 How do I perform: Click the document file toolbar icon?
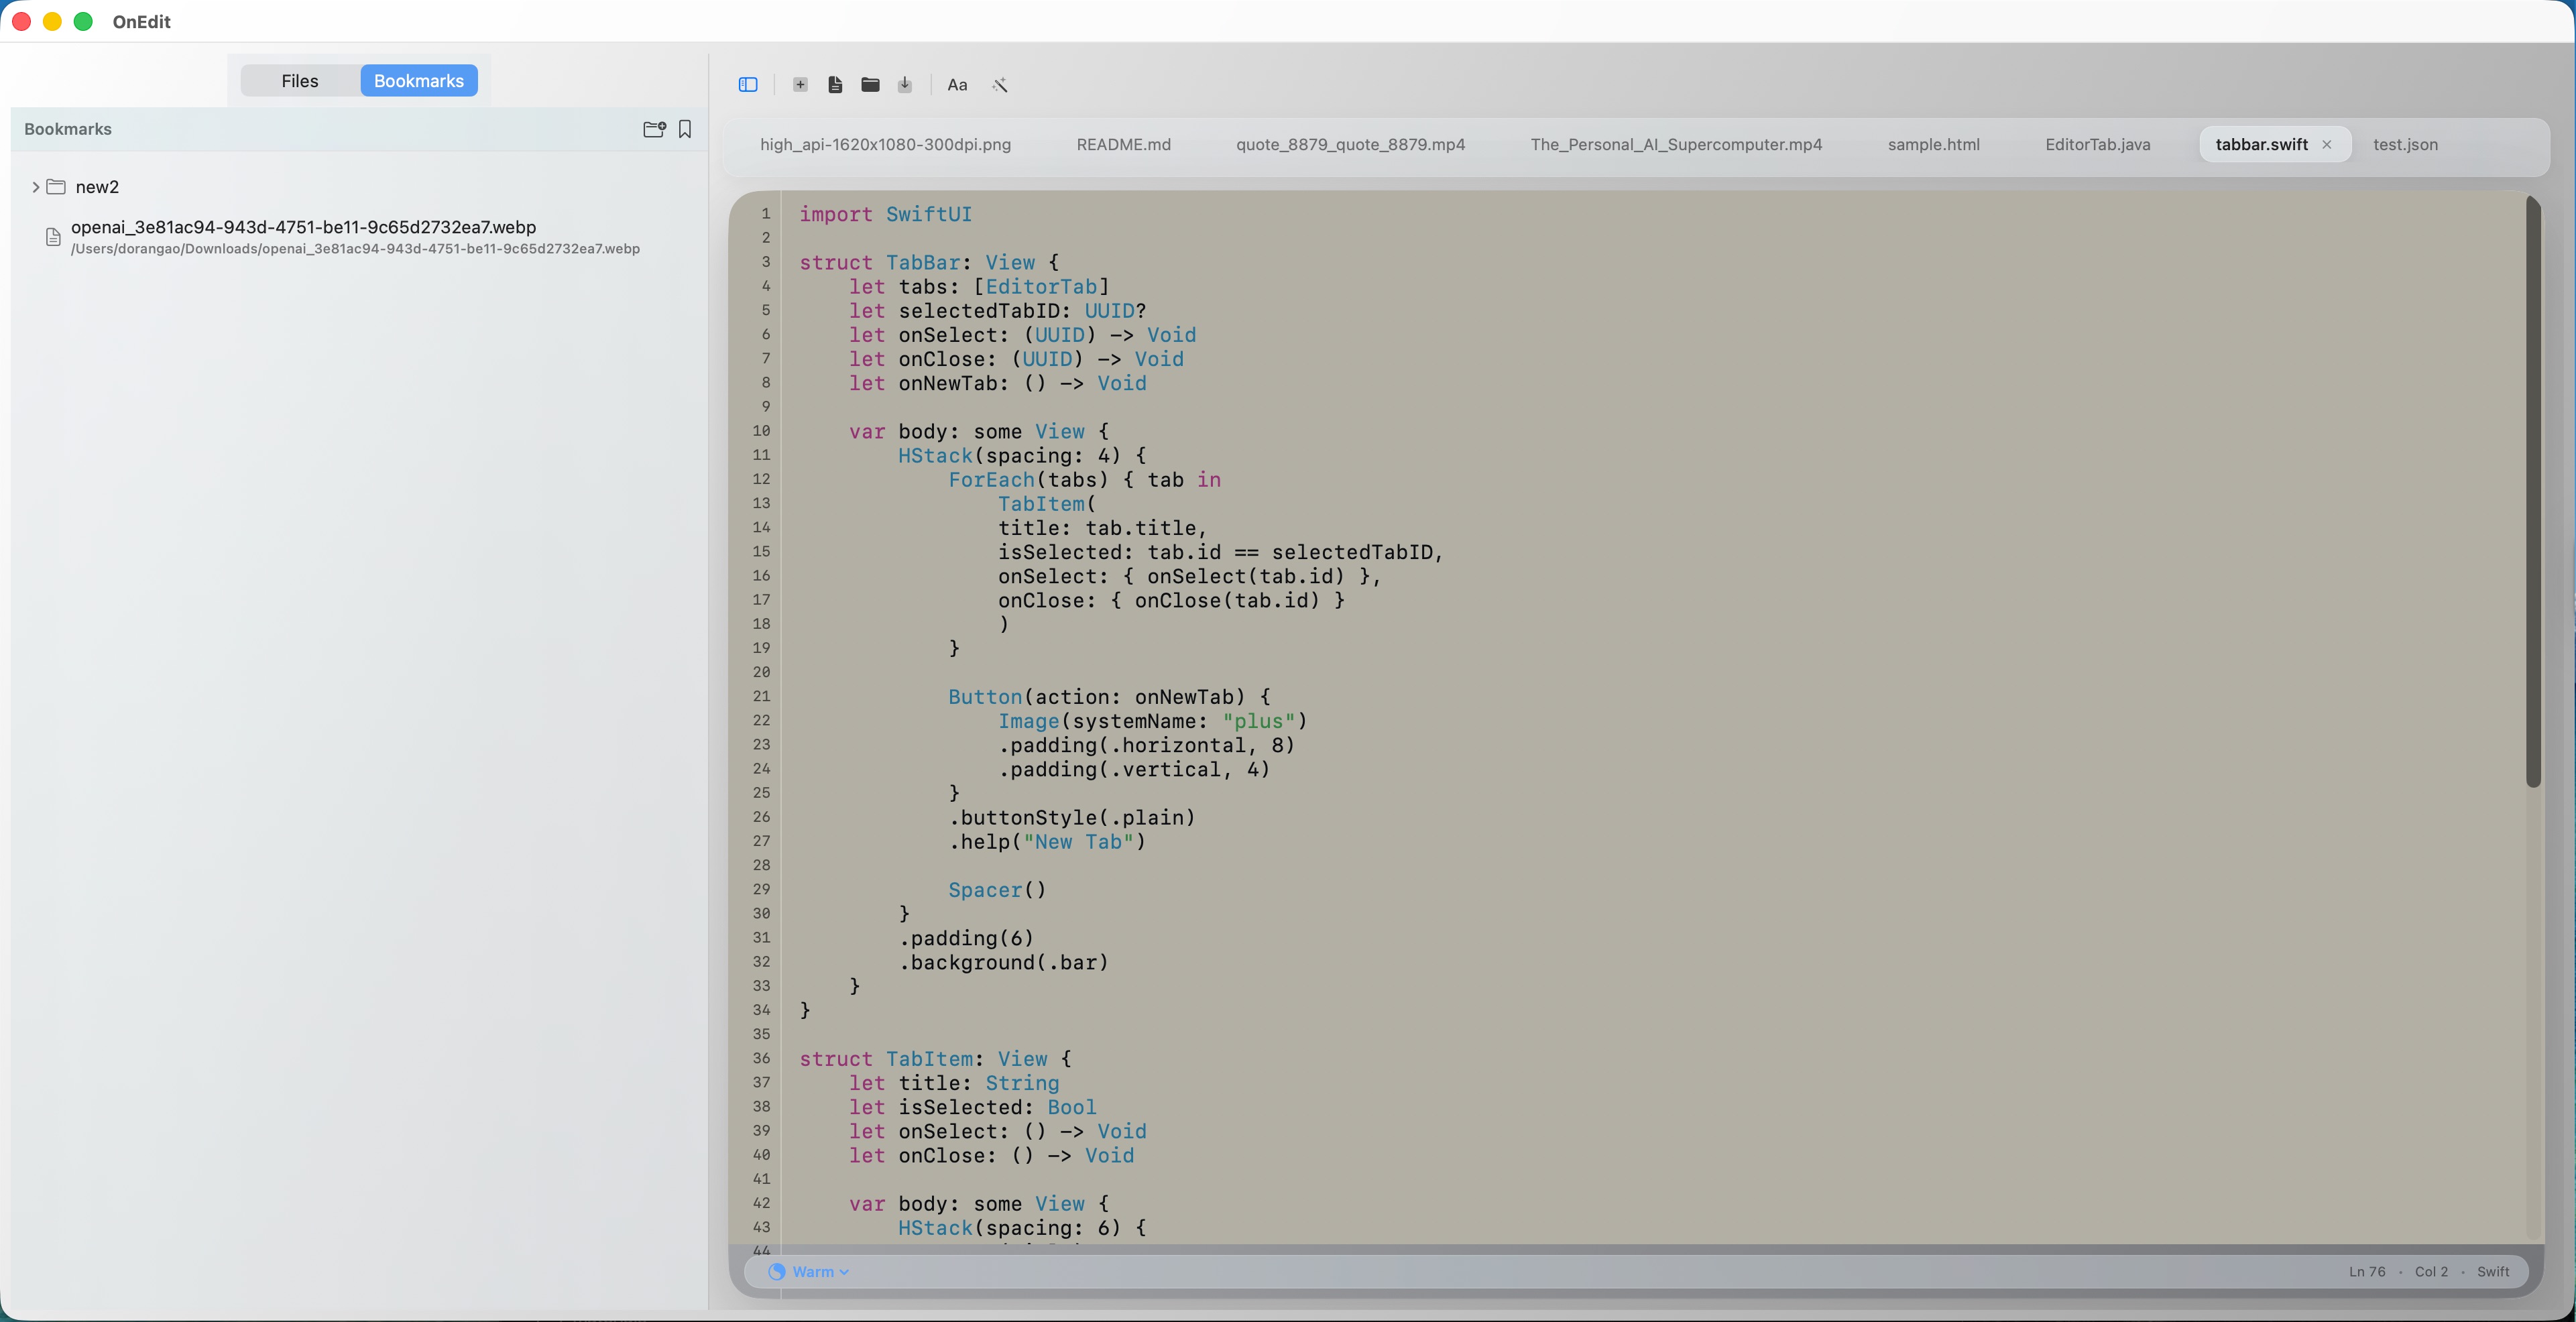point(835,85)
